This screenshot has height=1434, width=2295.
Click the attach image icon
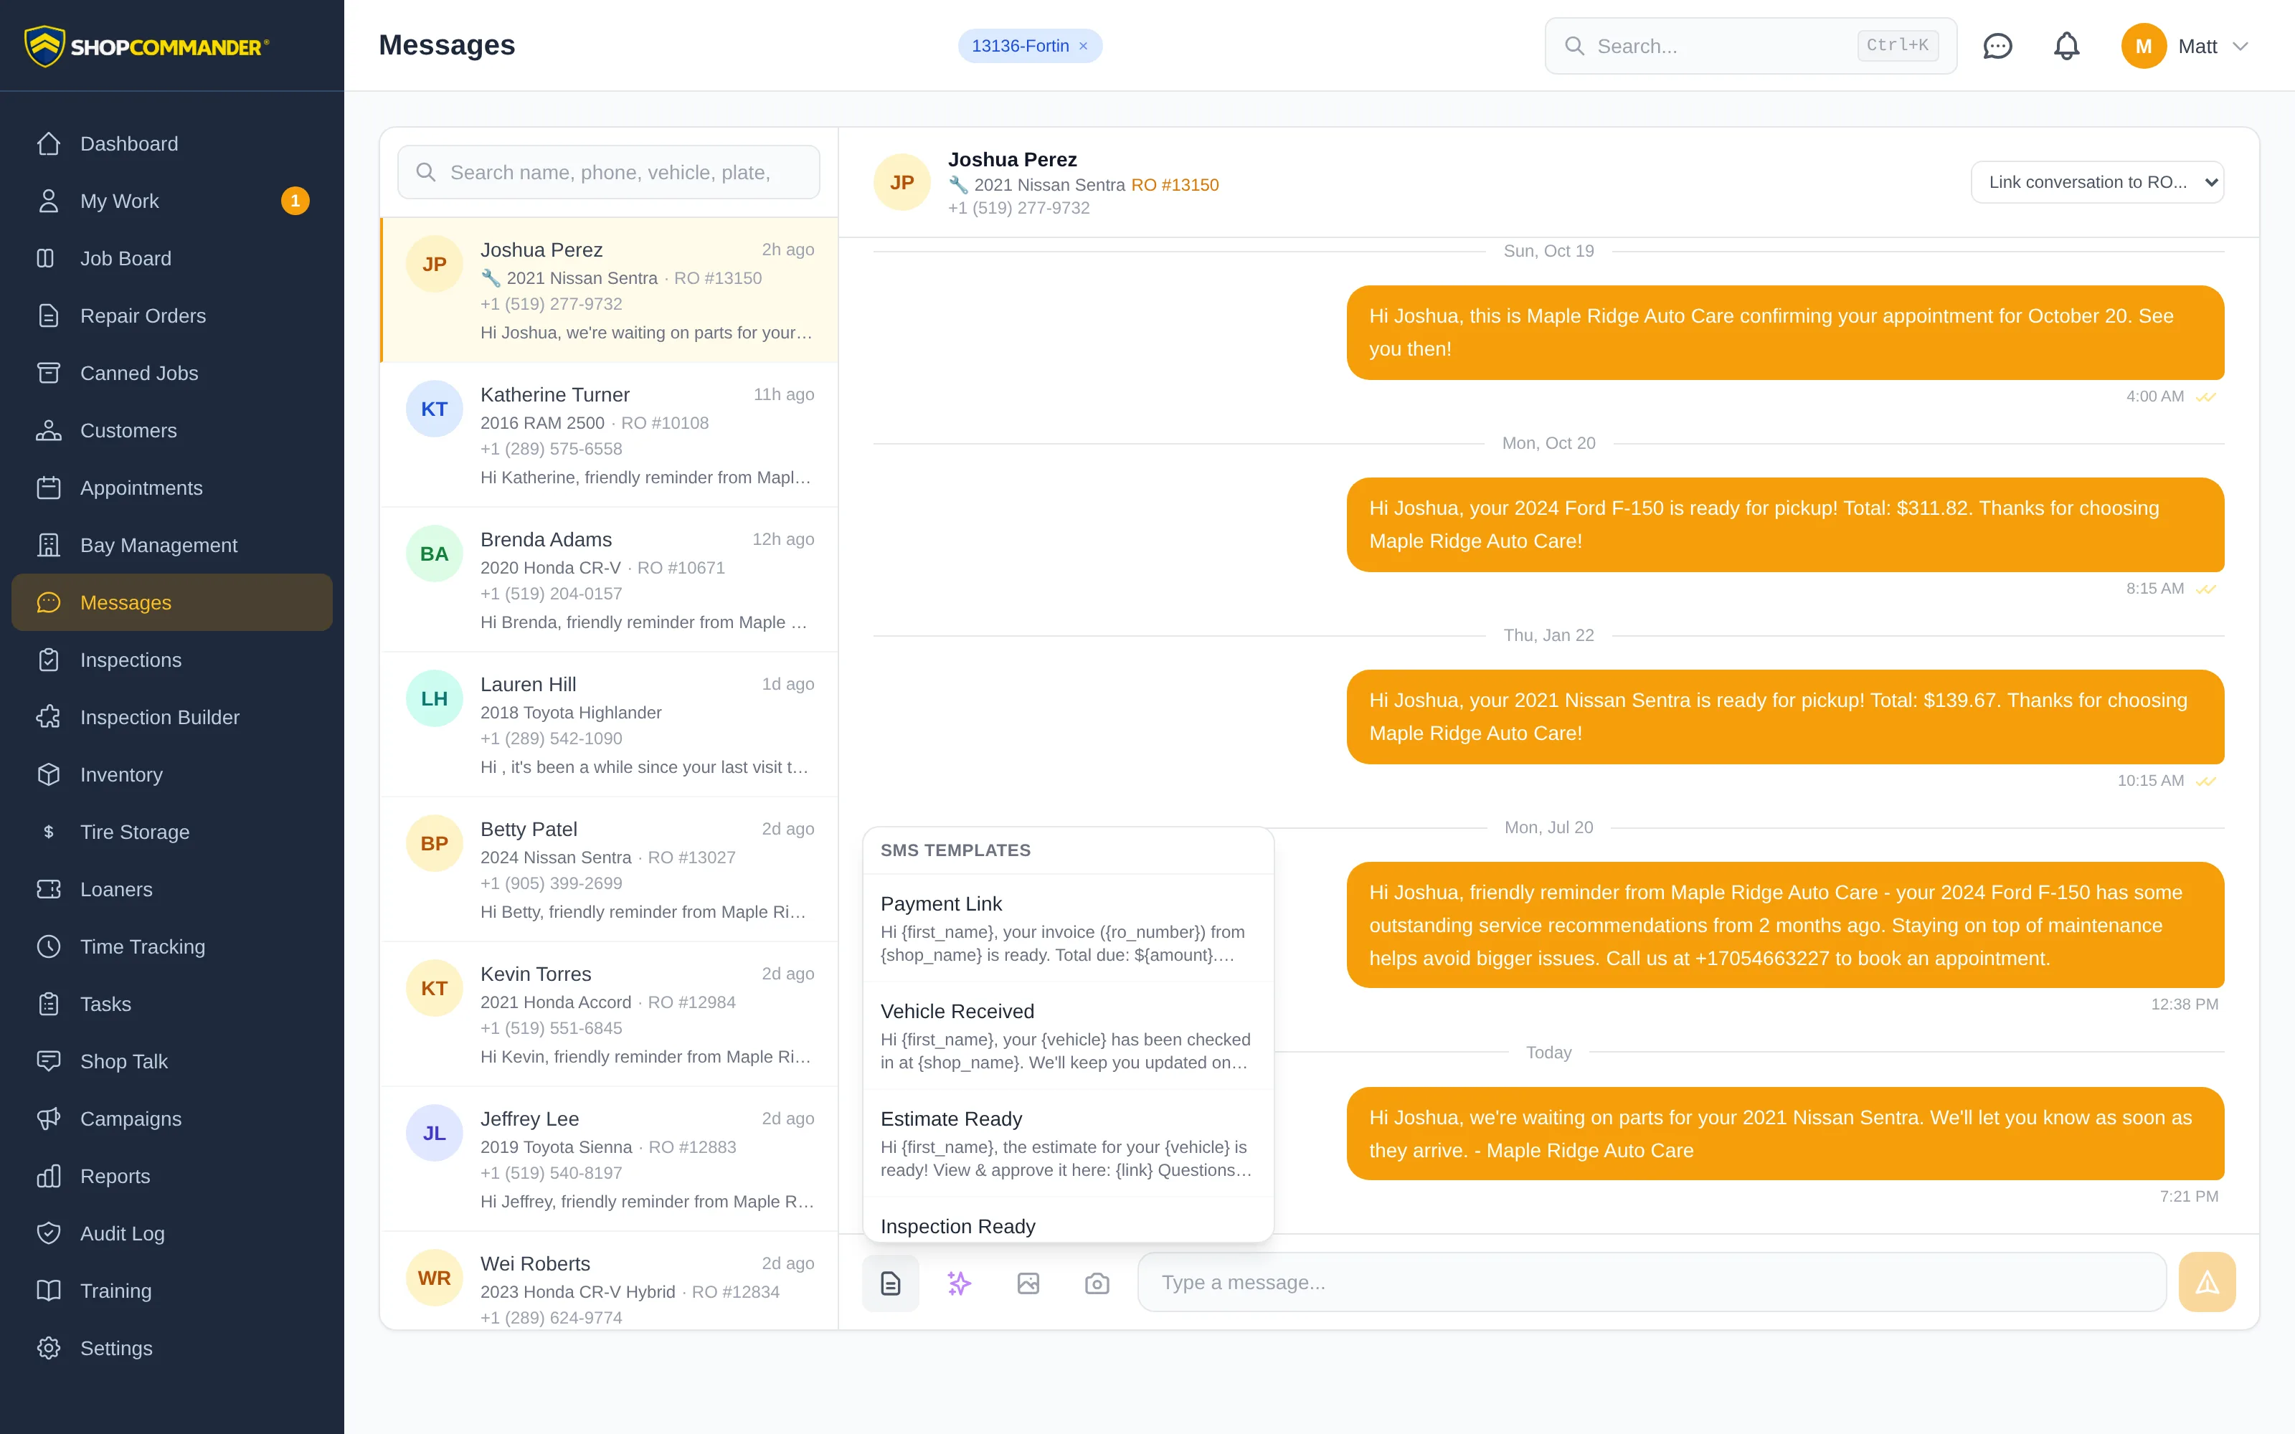pyautogui.click(x=1028, y=1283)
